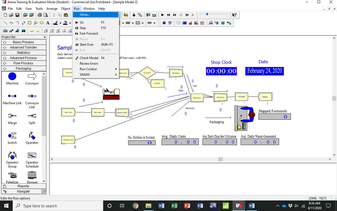Viewport: 337px width, 211px height.
Task: Type in Windows search box
Action: point(58,206)
